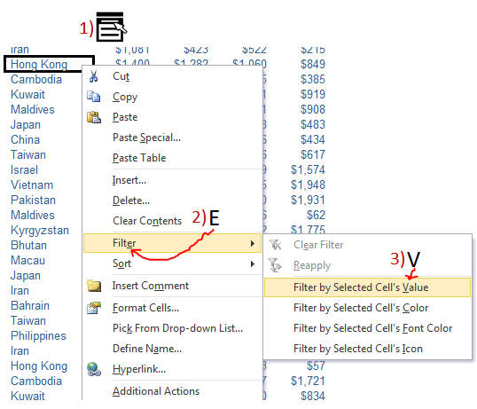Choose Filter by Selected Cell's Value

click(x=367, y=287)
